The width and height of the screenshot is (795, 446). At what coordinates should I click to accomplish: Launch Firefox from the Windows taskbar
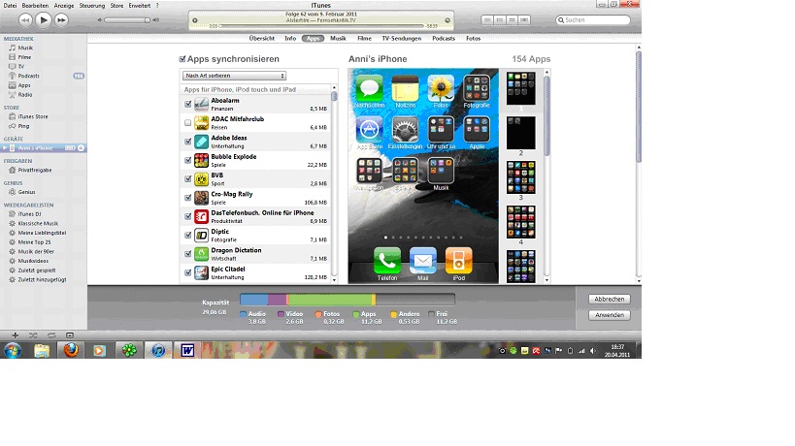pos(70,350)
